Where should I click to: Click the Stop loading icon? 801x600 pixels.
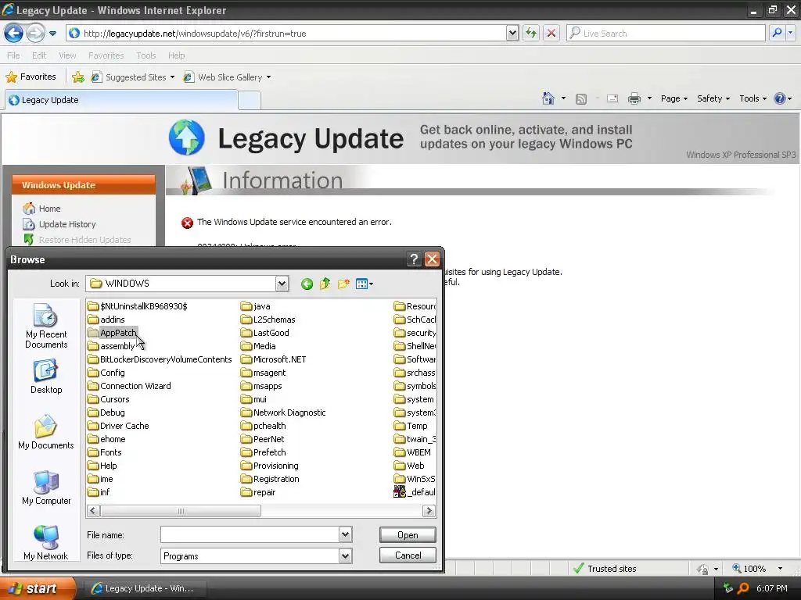pos(551,33)
